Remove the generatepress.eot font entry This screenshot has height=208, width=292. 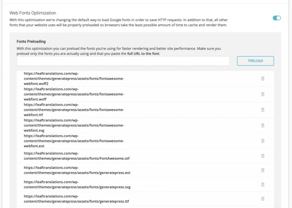pyautogui.click(x=263, y=170)
